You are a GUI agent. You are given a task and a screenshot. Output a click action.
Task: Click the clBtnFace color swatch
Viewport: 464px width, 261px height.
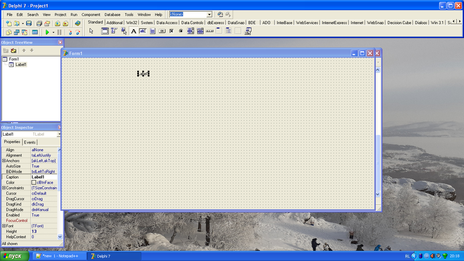click(34, 183)
